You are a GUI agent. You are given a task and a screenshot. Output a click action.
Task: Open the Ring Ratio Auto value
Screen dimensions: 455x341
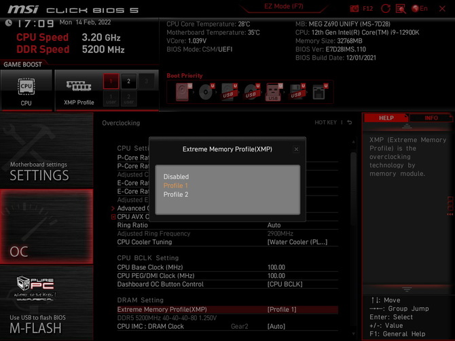(274, 226)
